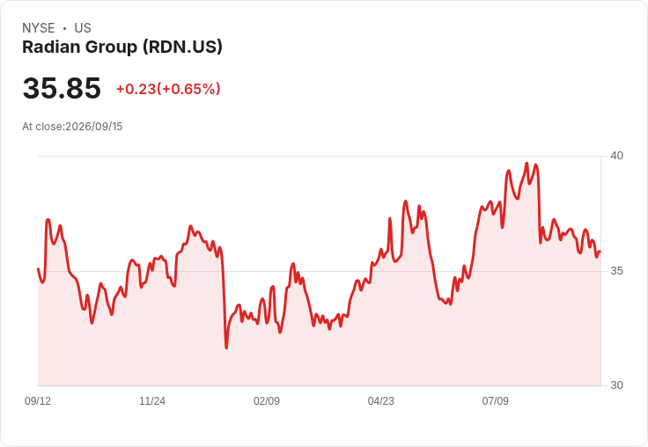
Task: Click the US market label
Action: click(x=83, y=28)
